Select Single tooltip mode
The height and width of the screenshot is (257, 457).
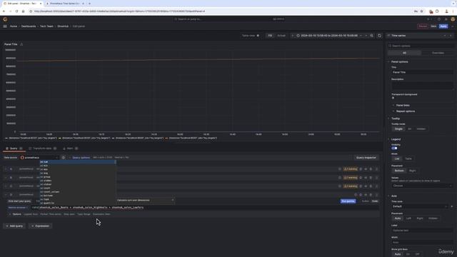[398, 128]
